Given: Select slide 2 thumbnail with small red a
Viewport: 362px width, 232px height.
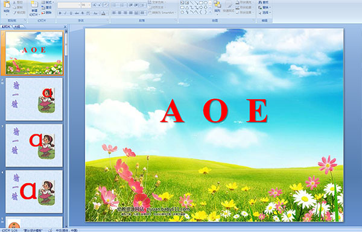Looking at the screenshot, I should point(34,99).
